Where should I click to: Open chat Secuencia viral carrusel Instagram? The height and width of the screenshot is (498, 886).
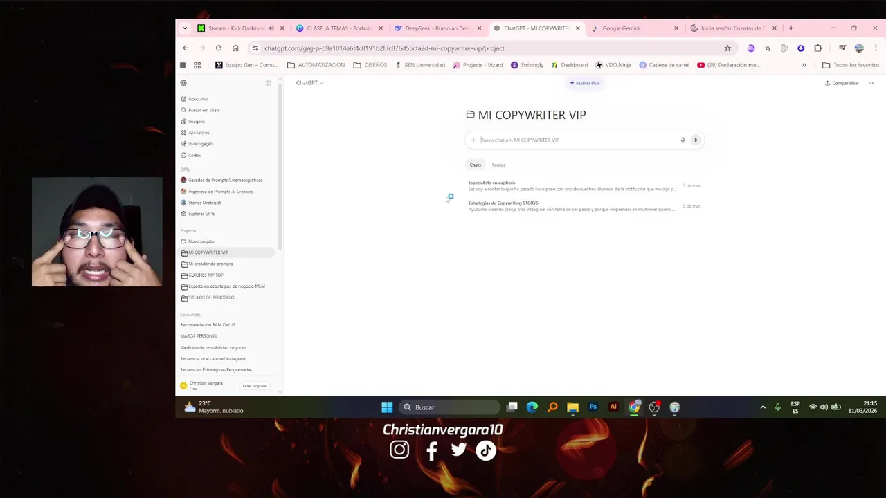click(213, 358)
